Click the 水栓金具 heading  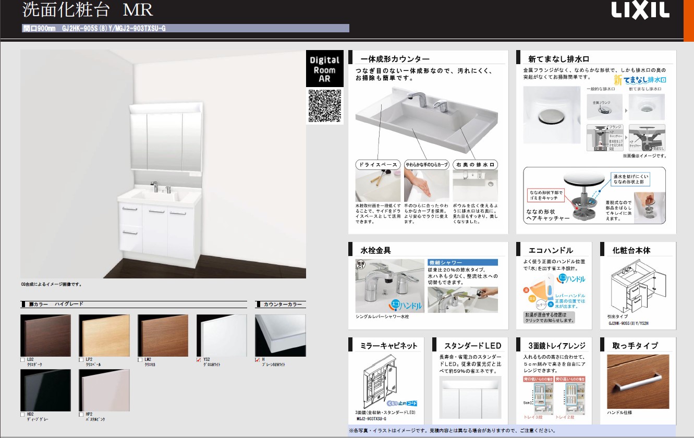375,250
